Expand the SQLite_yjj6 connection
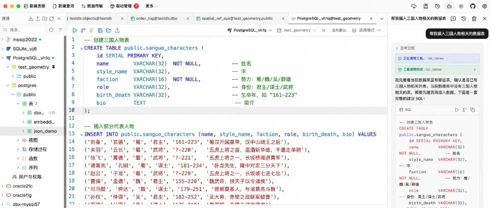Screen dimensions: 491x208 (x=2, y=49)
